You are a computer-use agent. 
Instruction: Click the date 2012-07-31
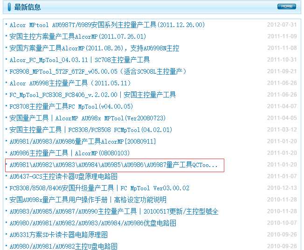click(282, 25)
